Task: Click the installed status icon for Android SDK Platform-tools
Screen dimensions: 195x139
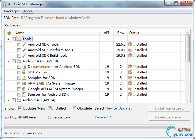Action: click(x=130, y=50)
